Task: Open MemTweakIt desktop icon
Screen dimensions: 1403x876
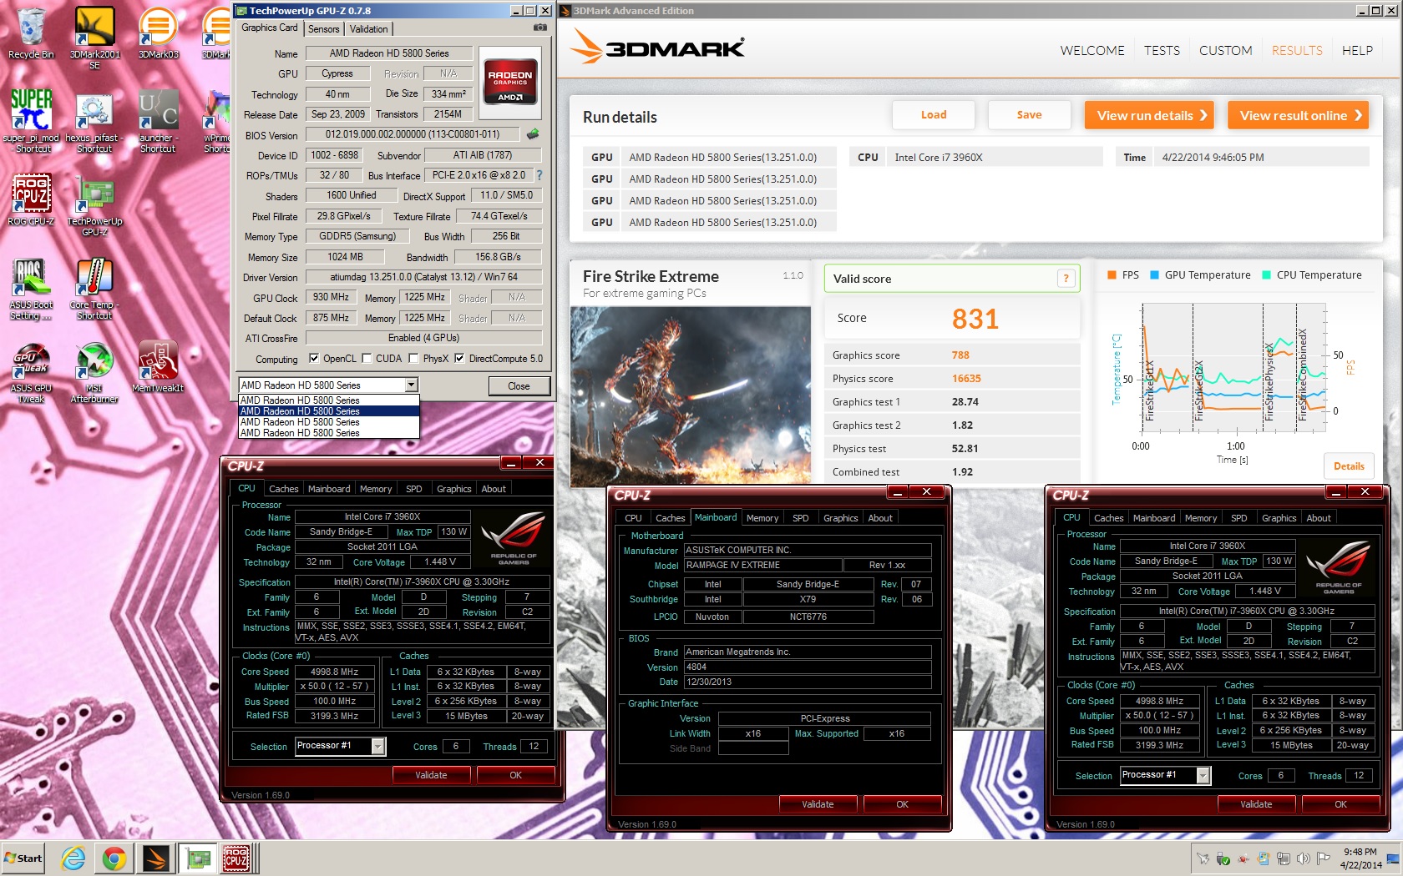Action: 158,367
